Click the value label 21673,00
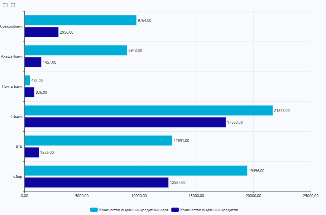 click(x=282, y=111)
